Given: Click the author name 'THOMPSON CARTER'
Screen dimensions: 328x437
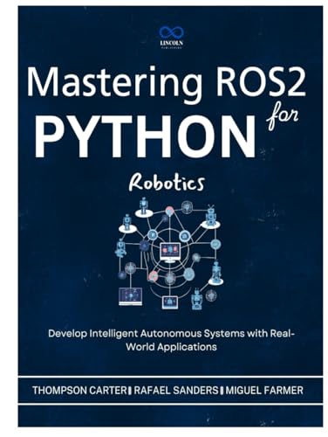Looking at the screenshot, I should click(79, 390).
